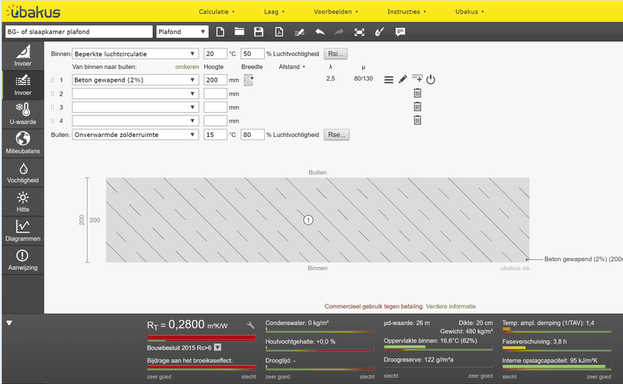
Task: Open the Diagrammen chart panel
Action: (x=23, y=231)
